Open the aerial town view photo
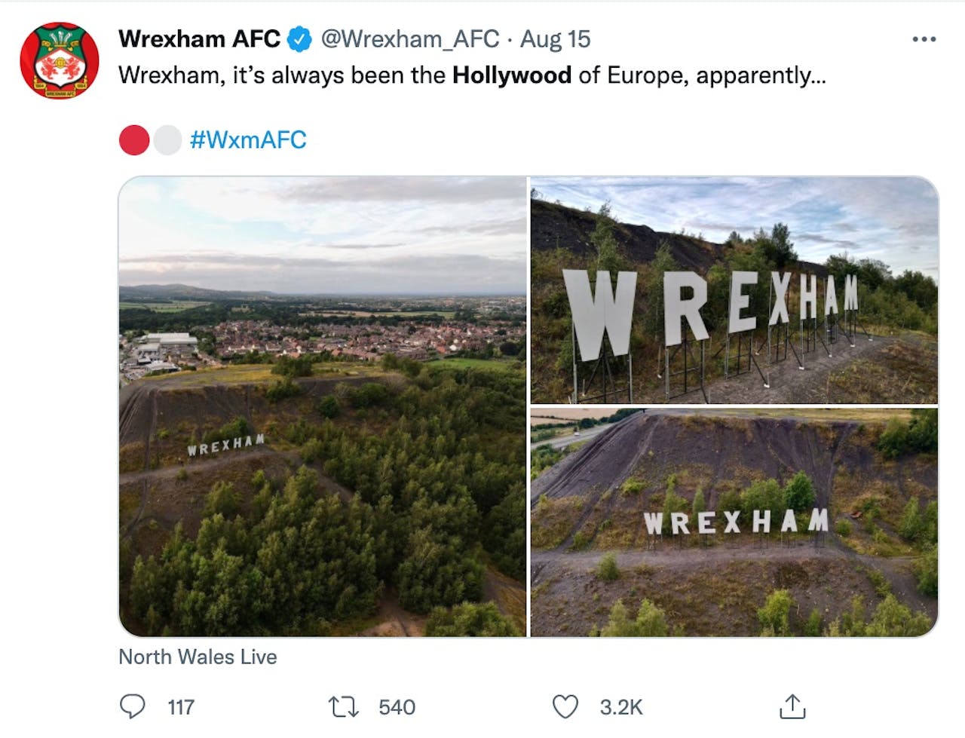The image size is (965, 738). click(x=323, y=406)
